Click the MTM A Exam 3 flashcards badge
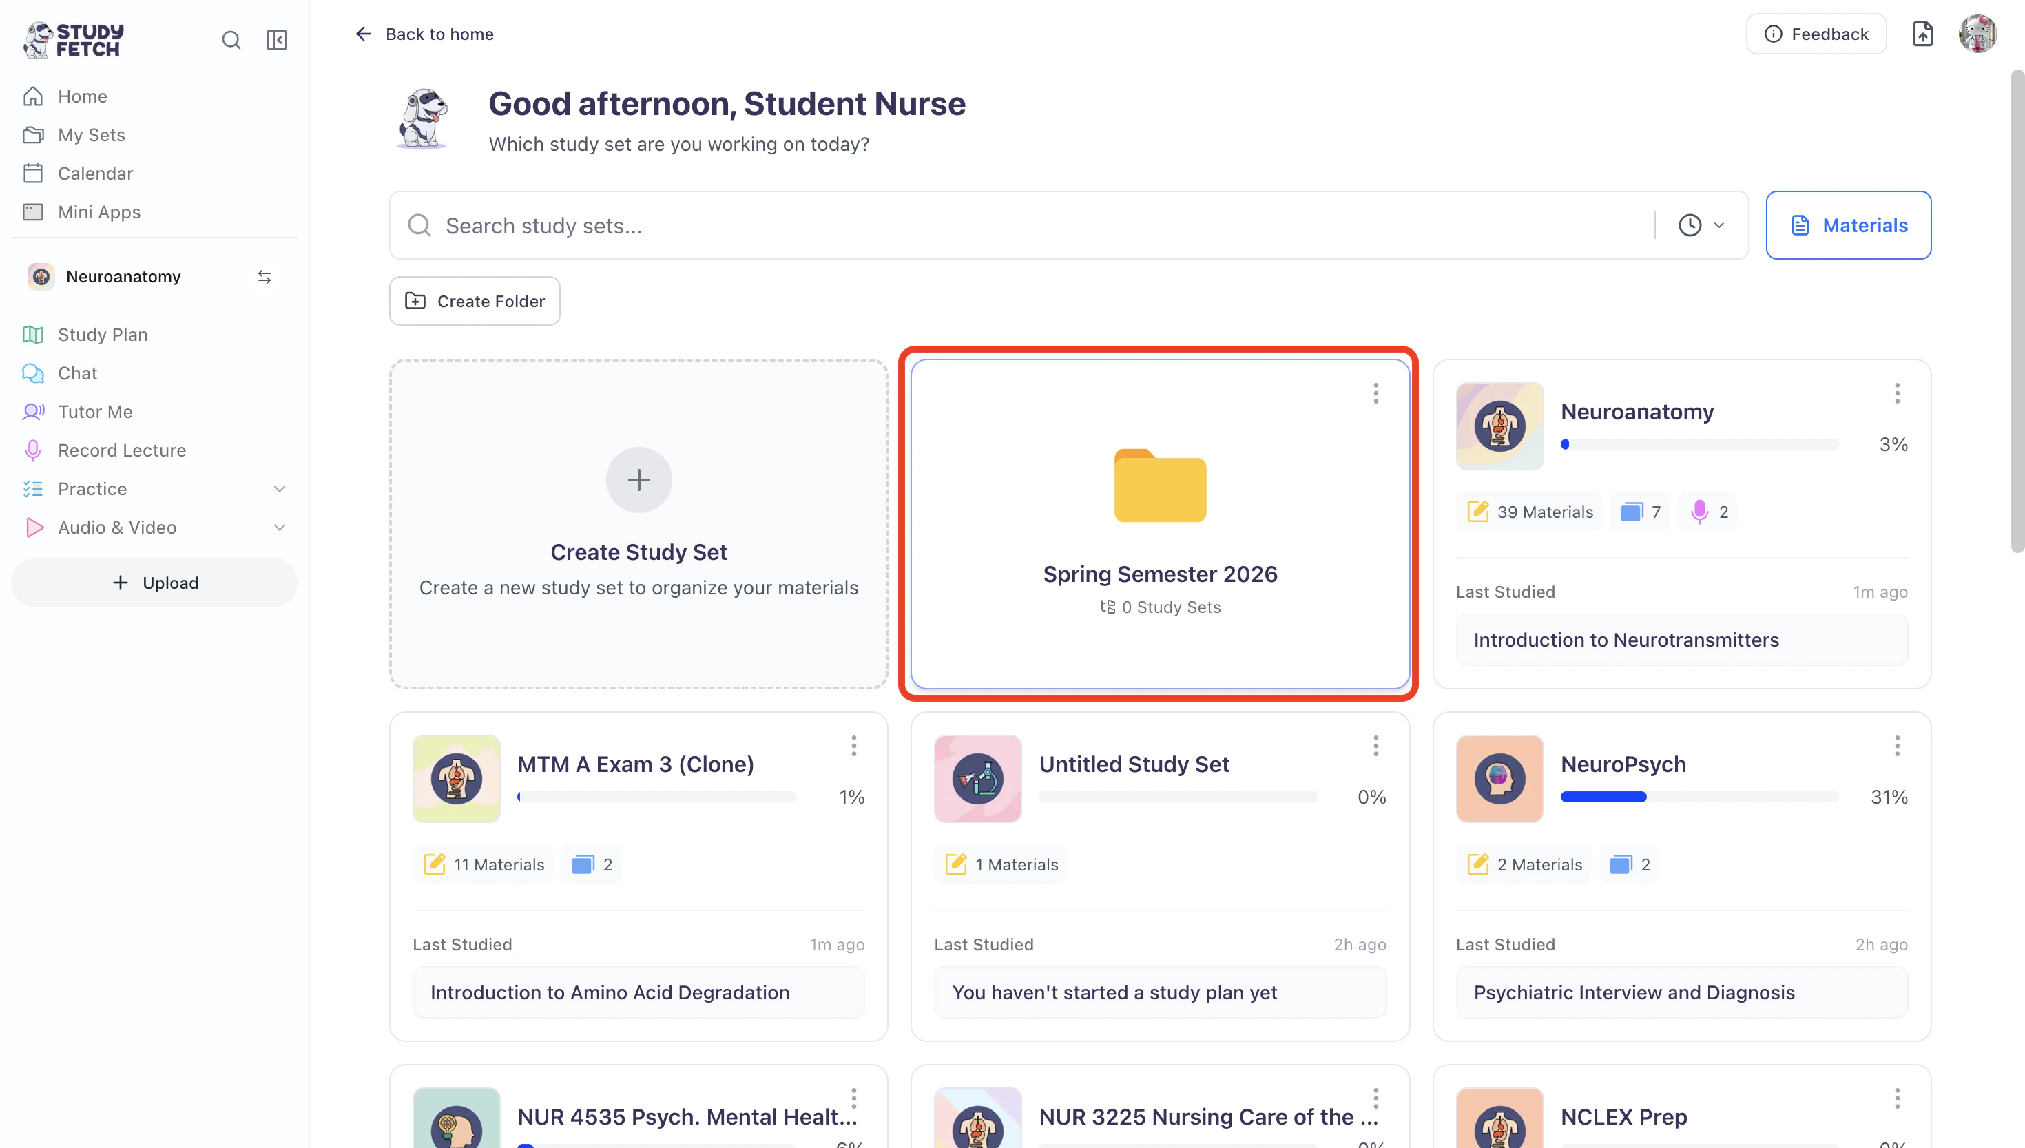Viewport: 2025px width, 1148px height. [x=592, y=865]
